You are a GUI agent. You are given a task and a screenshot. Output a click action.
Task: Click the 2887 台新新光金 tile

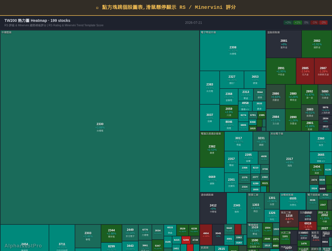tap(323, 71)
